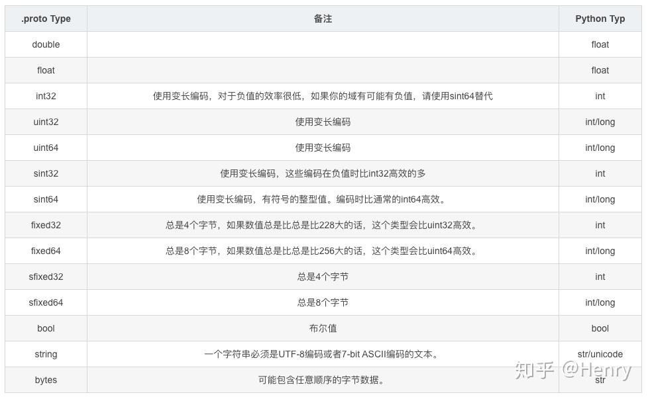648x399 pixels.
Task: Select the fixed64 cell
Action: tap(45, 251)
